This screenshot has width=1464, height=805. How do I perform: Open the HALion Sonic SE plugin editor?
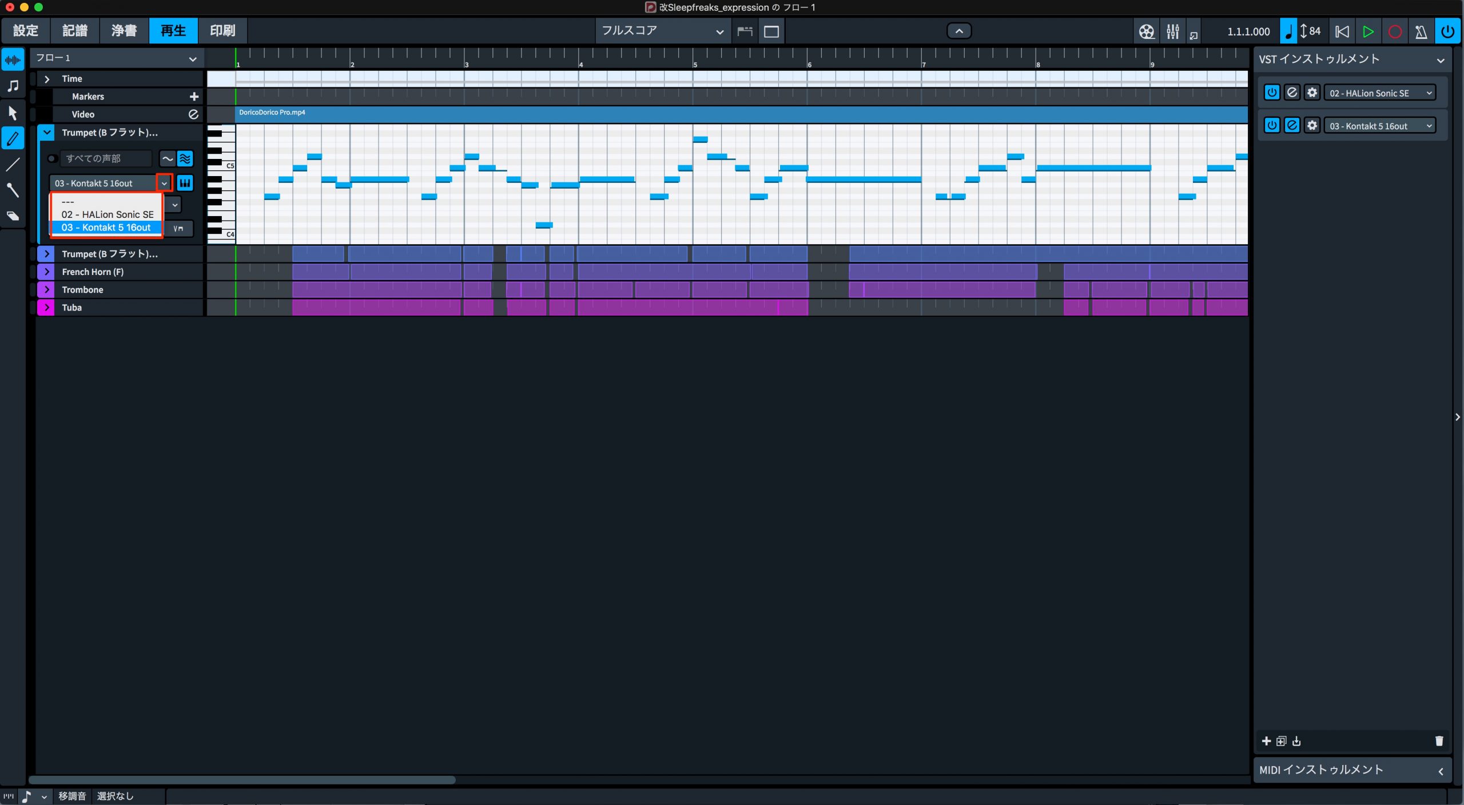pos(1292,93)
